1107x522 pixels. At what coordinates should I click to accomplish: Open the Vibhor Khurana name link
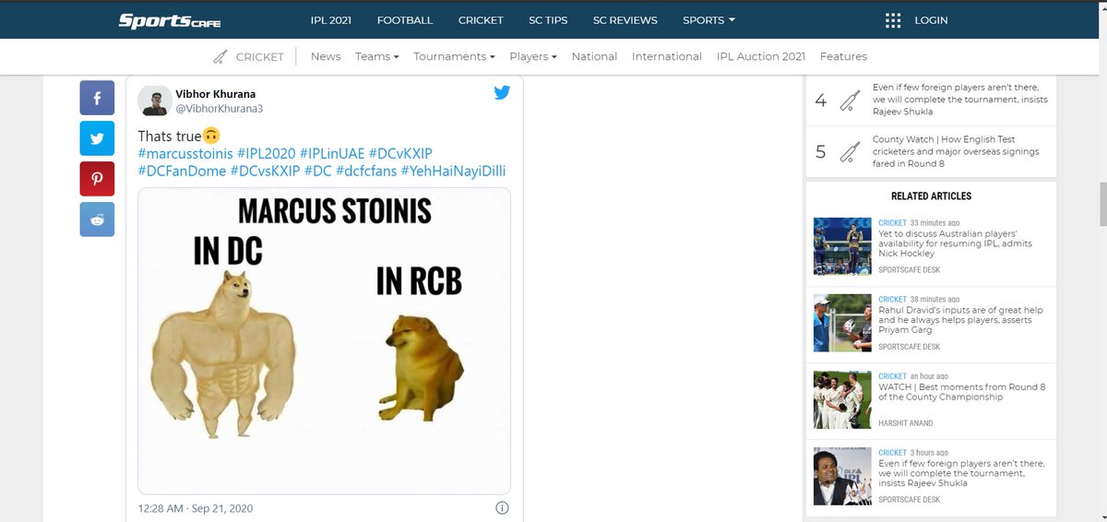215,94
